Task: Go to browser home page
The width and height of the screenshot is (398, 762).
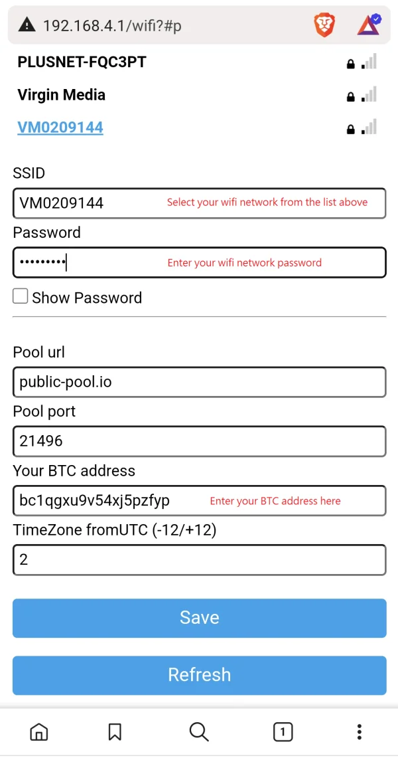Action: pyautogui.click(x=39, y=731)
